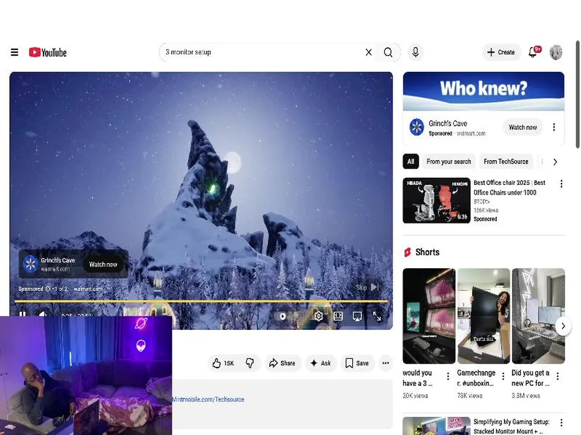Open the Walmart logo in ad overlay
Image resolution: width=581 pixels, height=435 pixels.
click(x=30, y=264)
